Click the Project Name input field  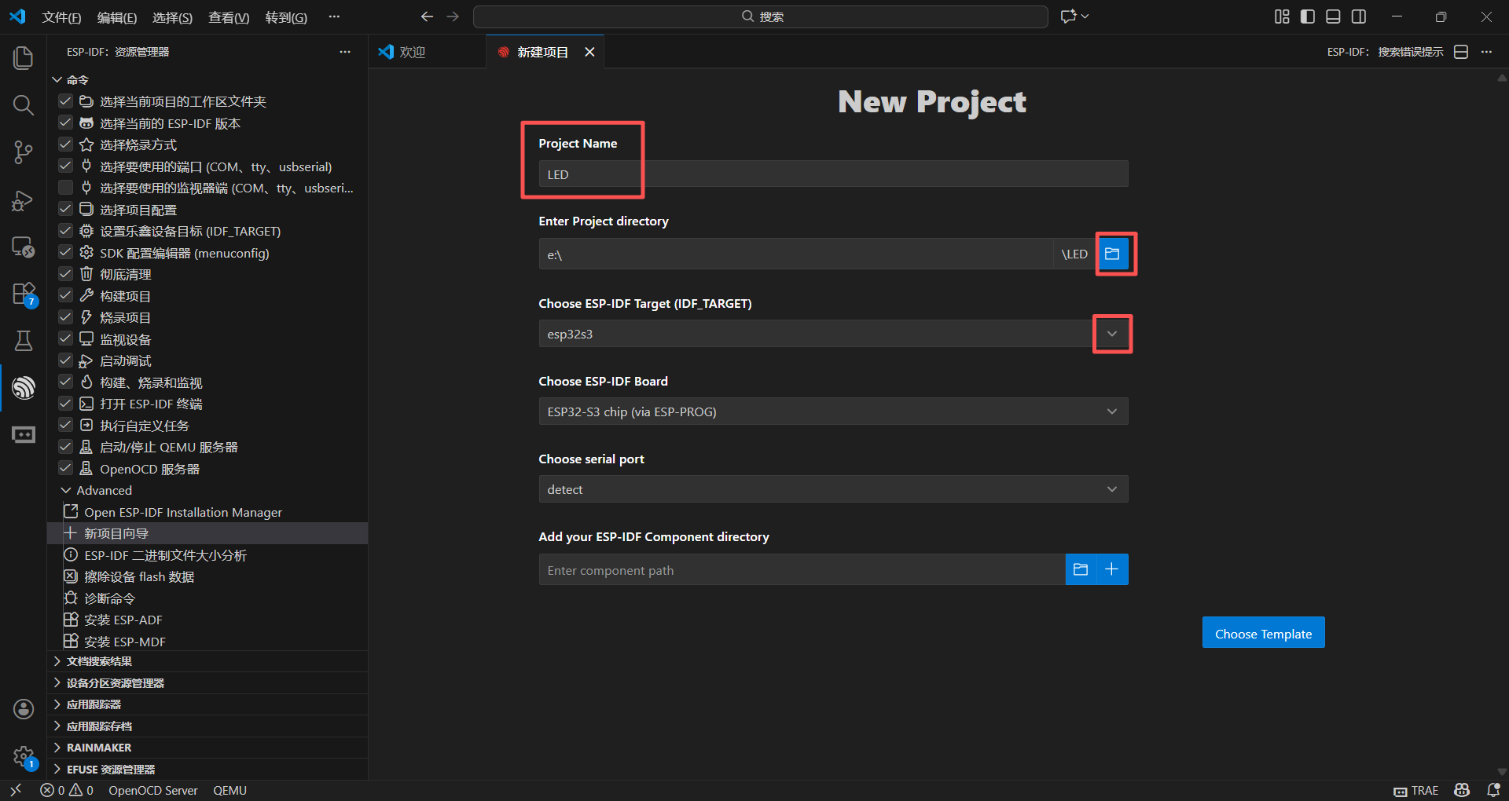(833, 174)
